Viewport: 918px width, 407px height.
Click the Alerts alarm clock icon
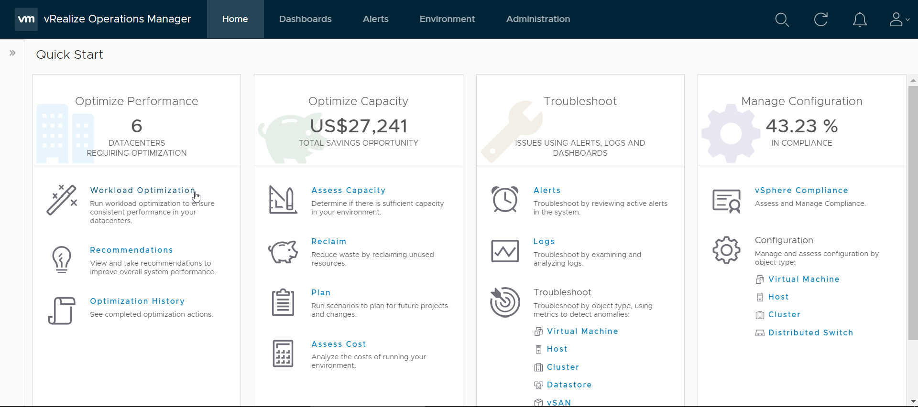click(x=505, y=199)
